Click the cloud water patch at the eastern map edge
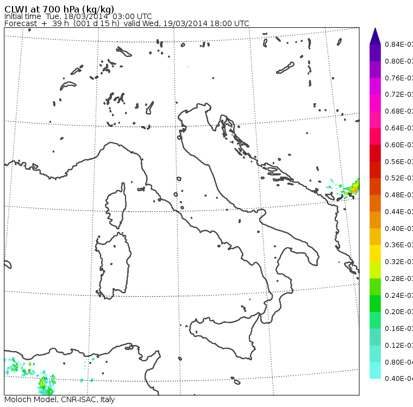This screenshot has width=413, height=407. [352, 188]
